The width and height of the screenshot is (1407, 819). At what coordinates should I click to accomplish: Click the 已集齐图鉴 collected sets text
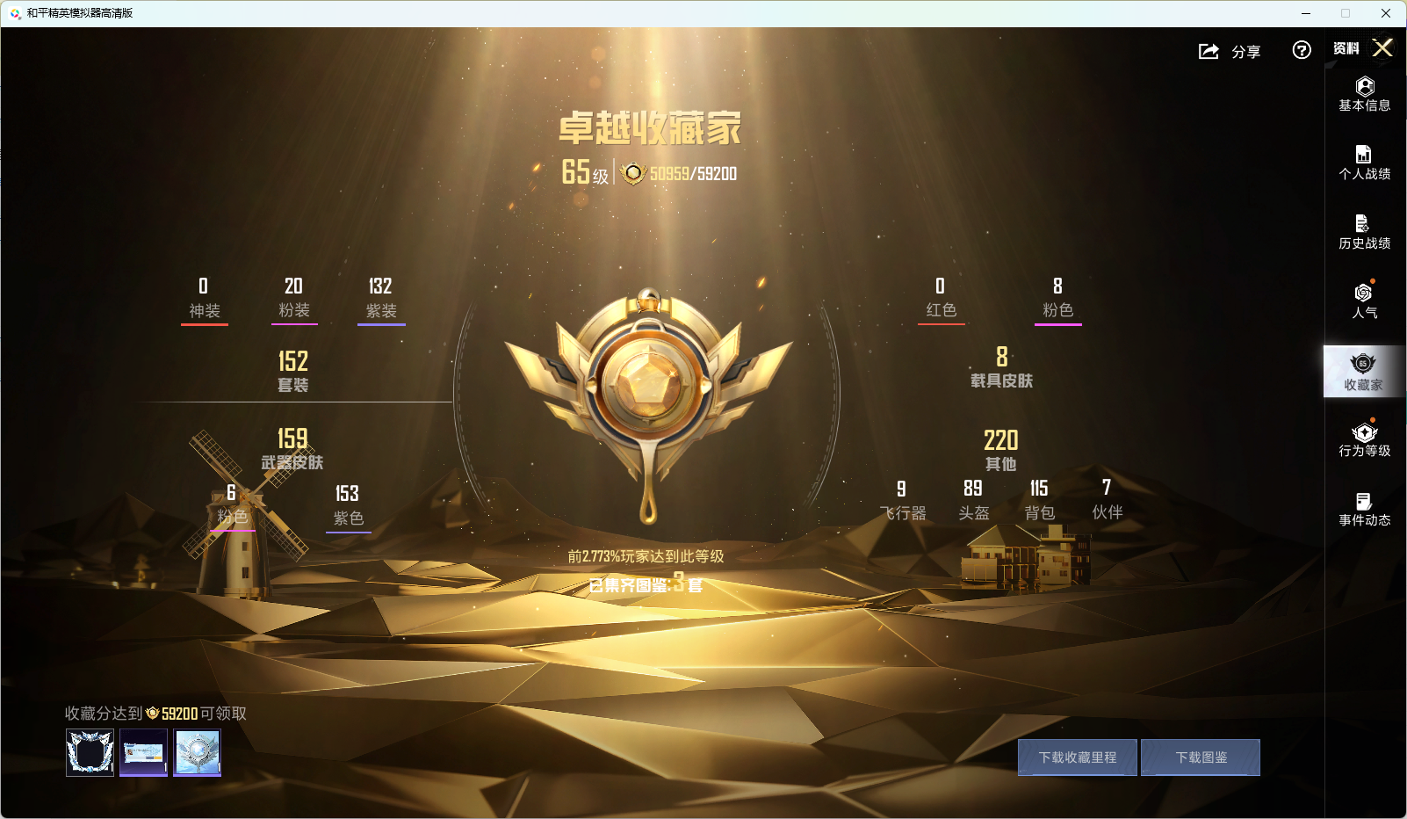coord(646,583)
